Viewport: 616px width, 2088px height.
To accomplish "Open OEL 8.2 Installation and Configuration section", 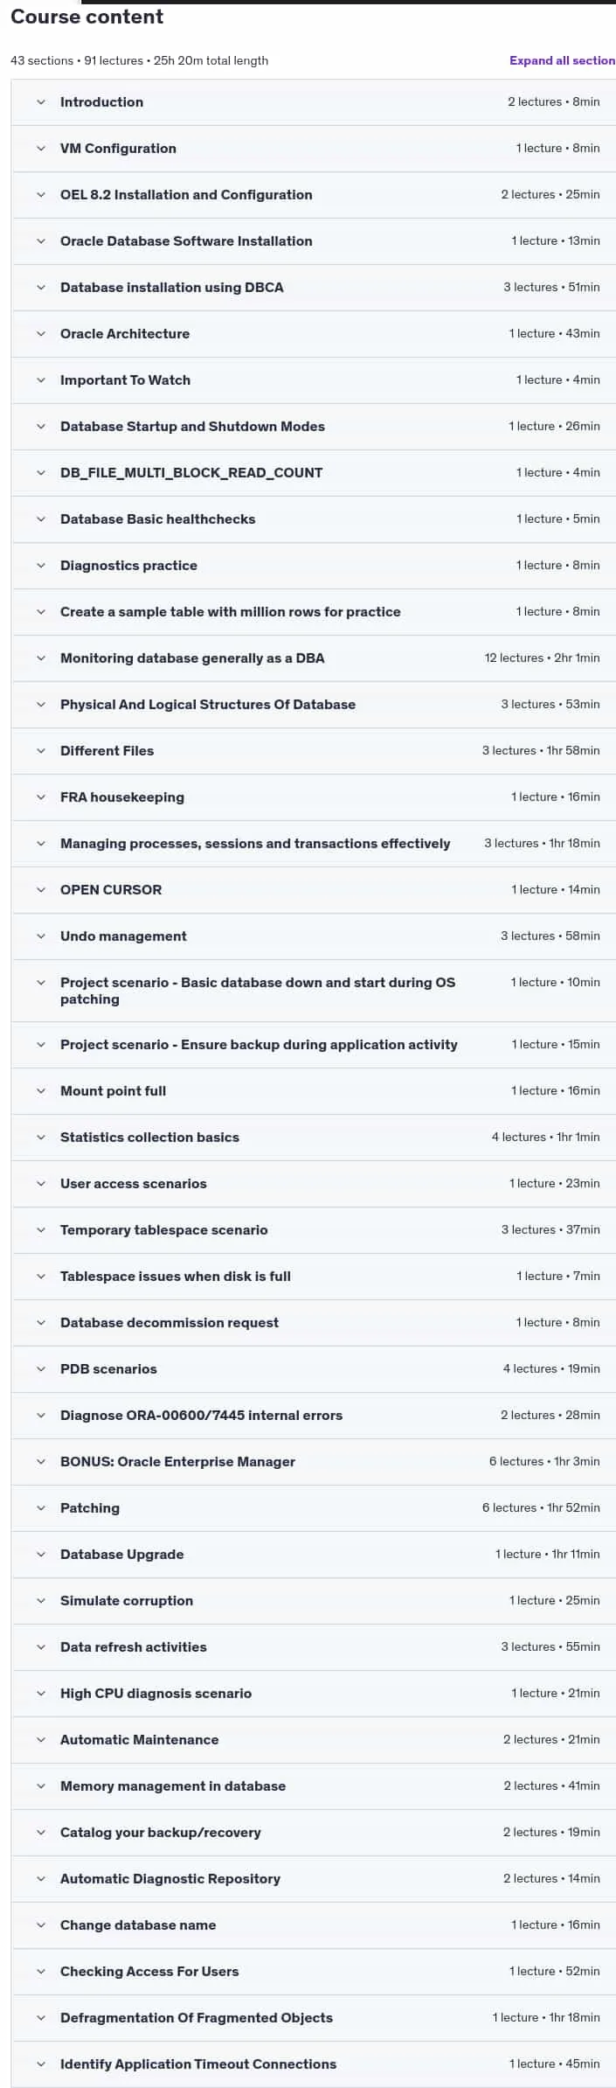I will pyautogui.click(x=313, y=195).
